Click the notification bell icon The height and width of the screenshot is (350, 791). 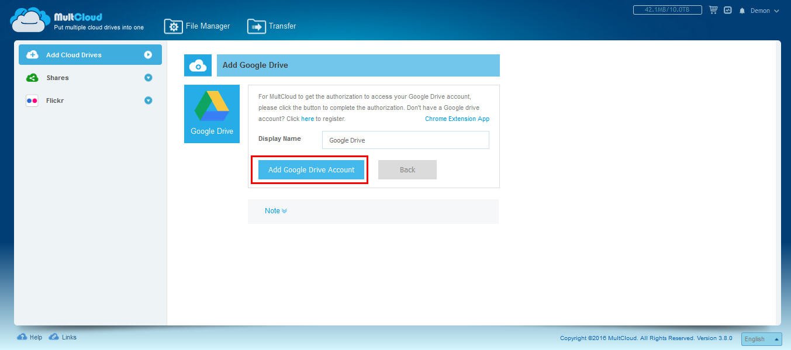742,11
